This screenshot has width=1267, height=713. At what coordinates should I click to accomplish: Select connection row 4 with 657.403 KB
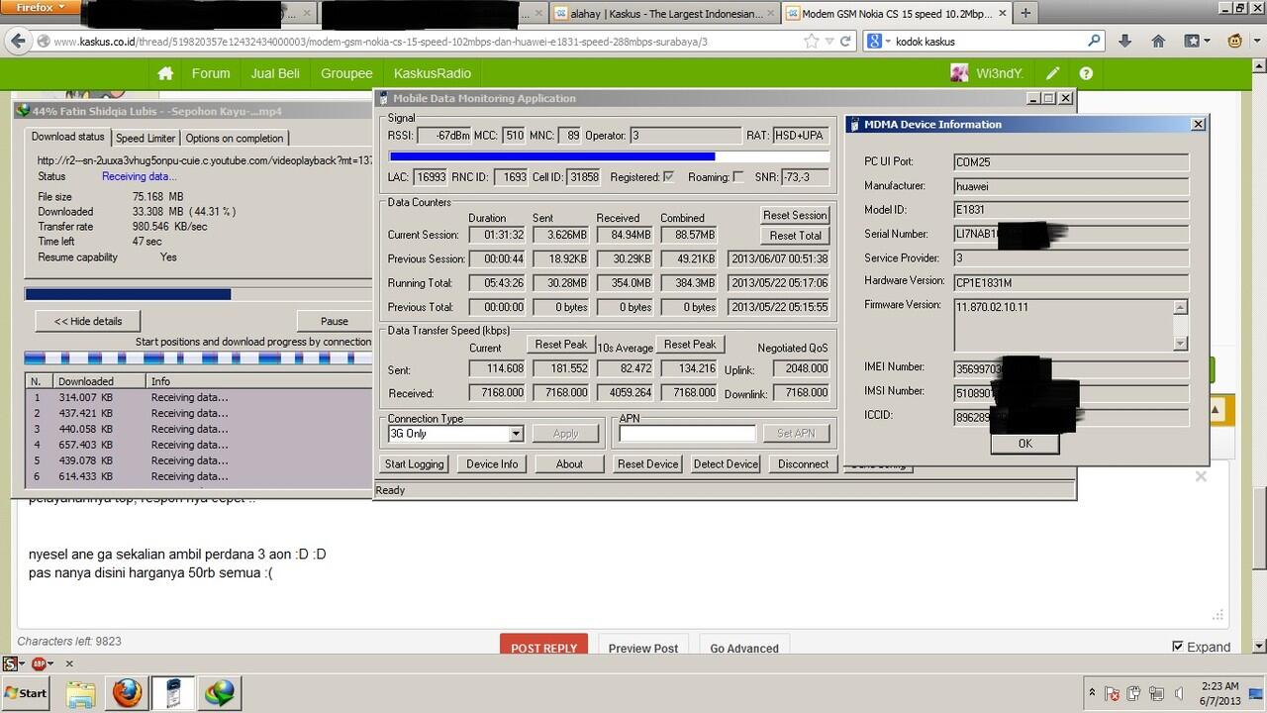click(198, 445)
